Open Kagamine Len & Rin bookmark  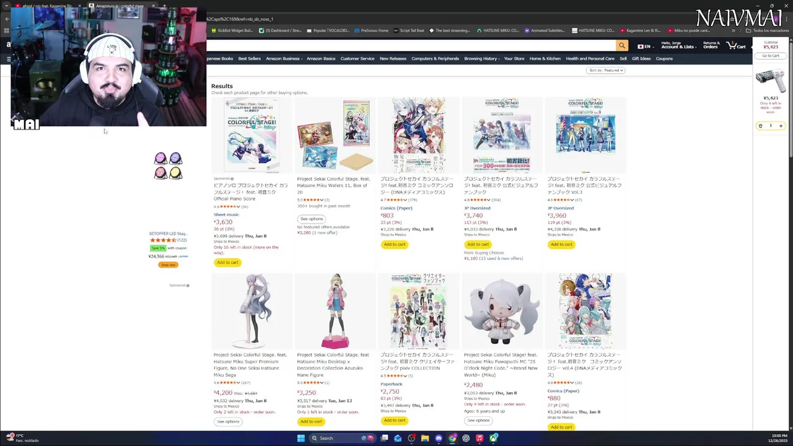[640, 30]
